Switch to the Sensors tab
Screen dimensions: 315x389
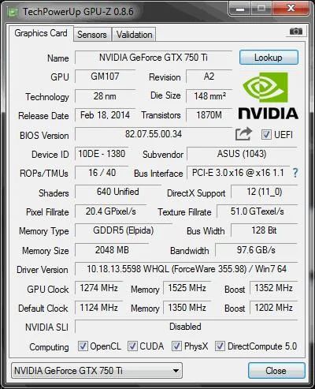92,35
